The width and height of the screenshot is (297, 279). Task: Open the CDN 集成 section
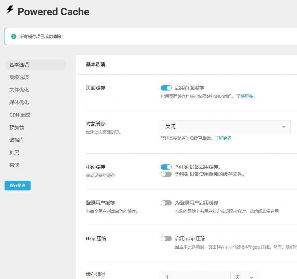(20, 115)
